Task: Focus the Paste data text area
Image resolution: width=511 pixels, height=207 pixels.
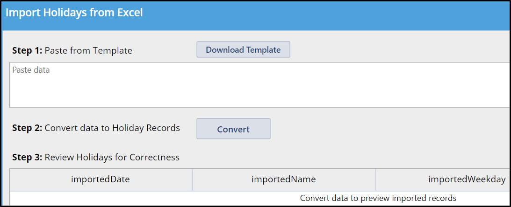Action: pos(260,85)
